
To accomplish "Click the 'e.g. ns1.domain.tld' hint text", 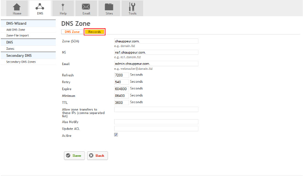I will [127, 57].
